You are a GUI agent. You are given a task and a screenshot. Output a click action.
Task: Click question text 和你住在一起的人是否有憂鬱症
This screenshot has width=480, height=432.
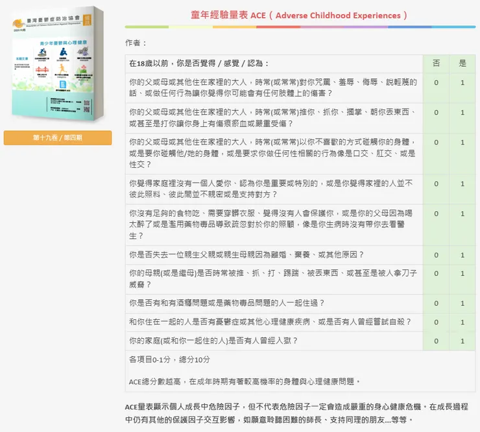270,322
